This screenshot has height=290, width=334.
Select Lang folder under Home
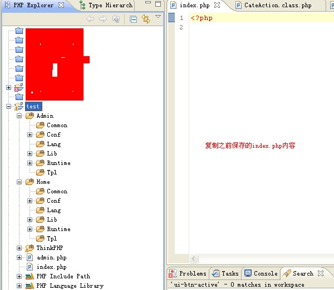click(54, 210)
